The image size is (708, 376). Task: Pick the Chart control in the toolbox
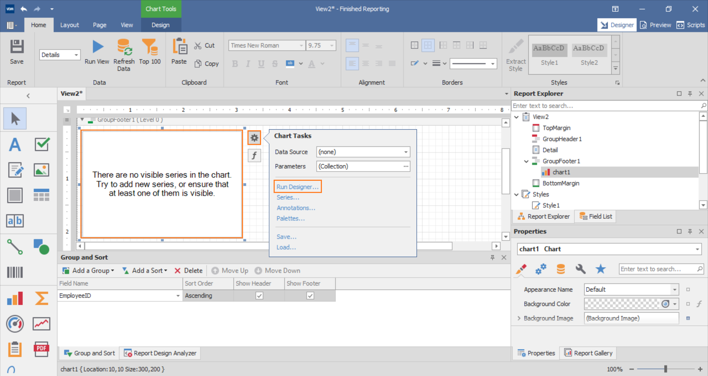coord(15,298)
